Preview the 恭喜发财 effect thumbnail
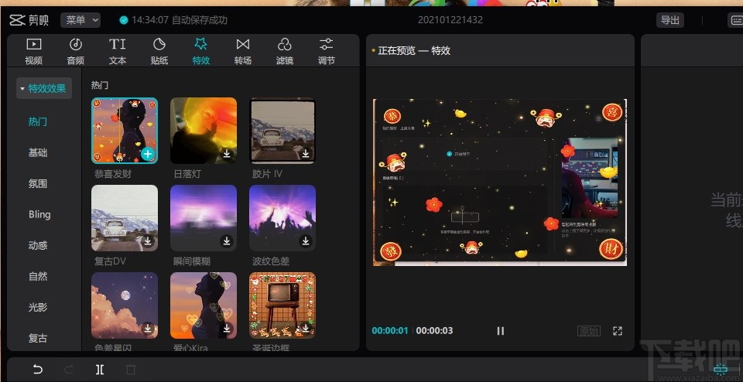 tap(125, 131)
